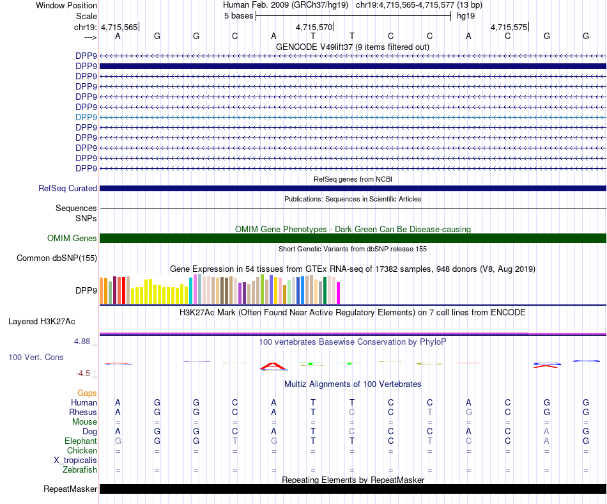
Task: Select the Elephant alignment row label
Action: [x=81, y=441]
